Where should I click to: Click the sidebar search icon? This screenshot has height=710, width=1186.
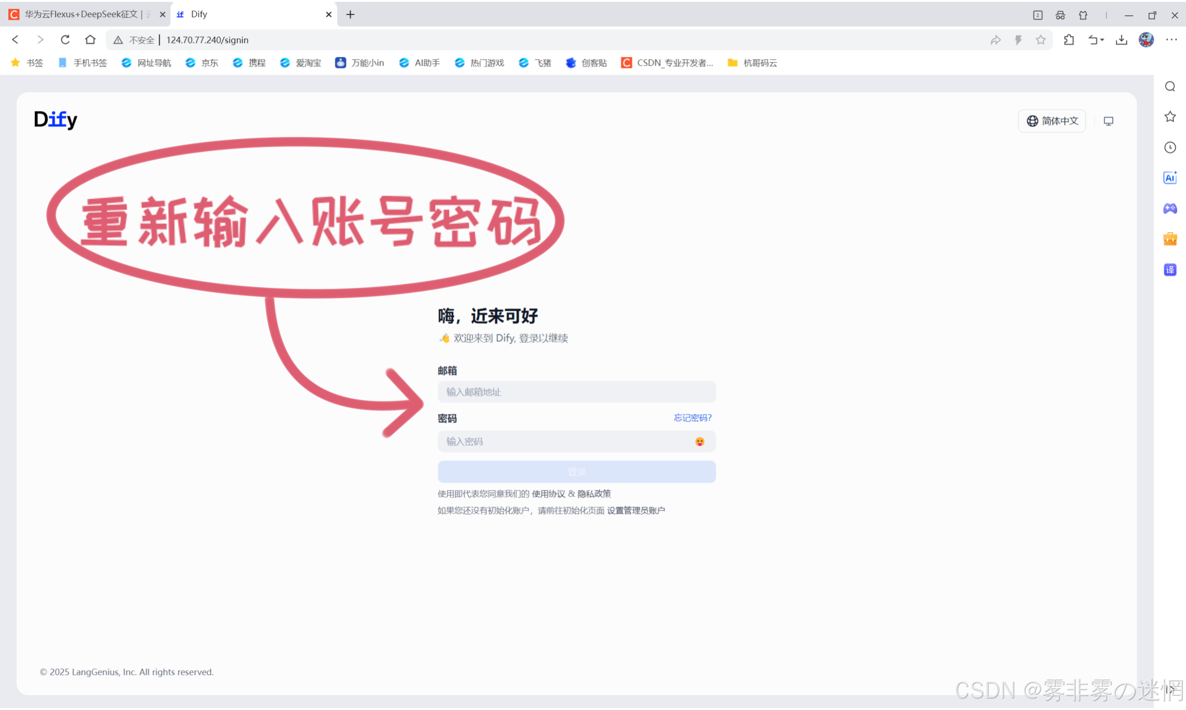(x=1170, y=87)
